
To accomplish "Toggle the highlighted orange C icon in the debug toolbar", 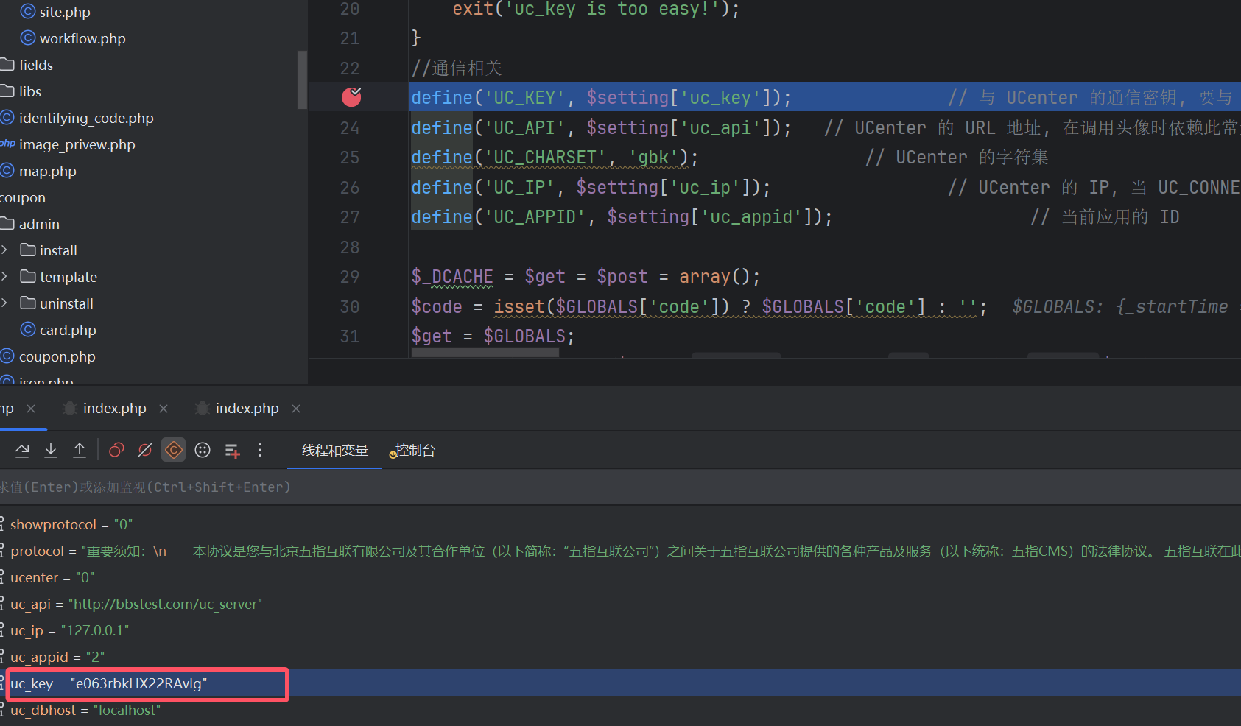I will [174, 450].
